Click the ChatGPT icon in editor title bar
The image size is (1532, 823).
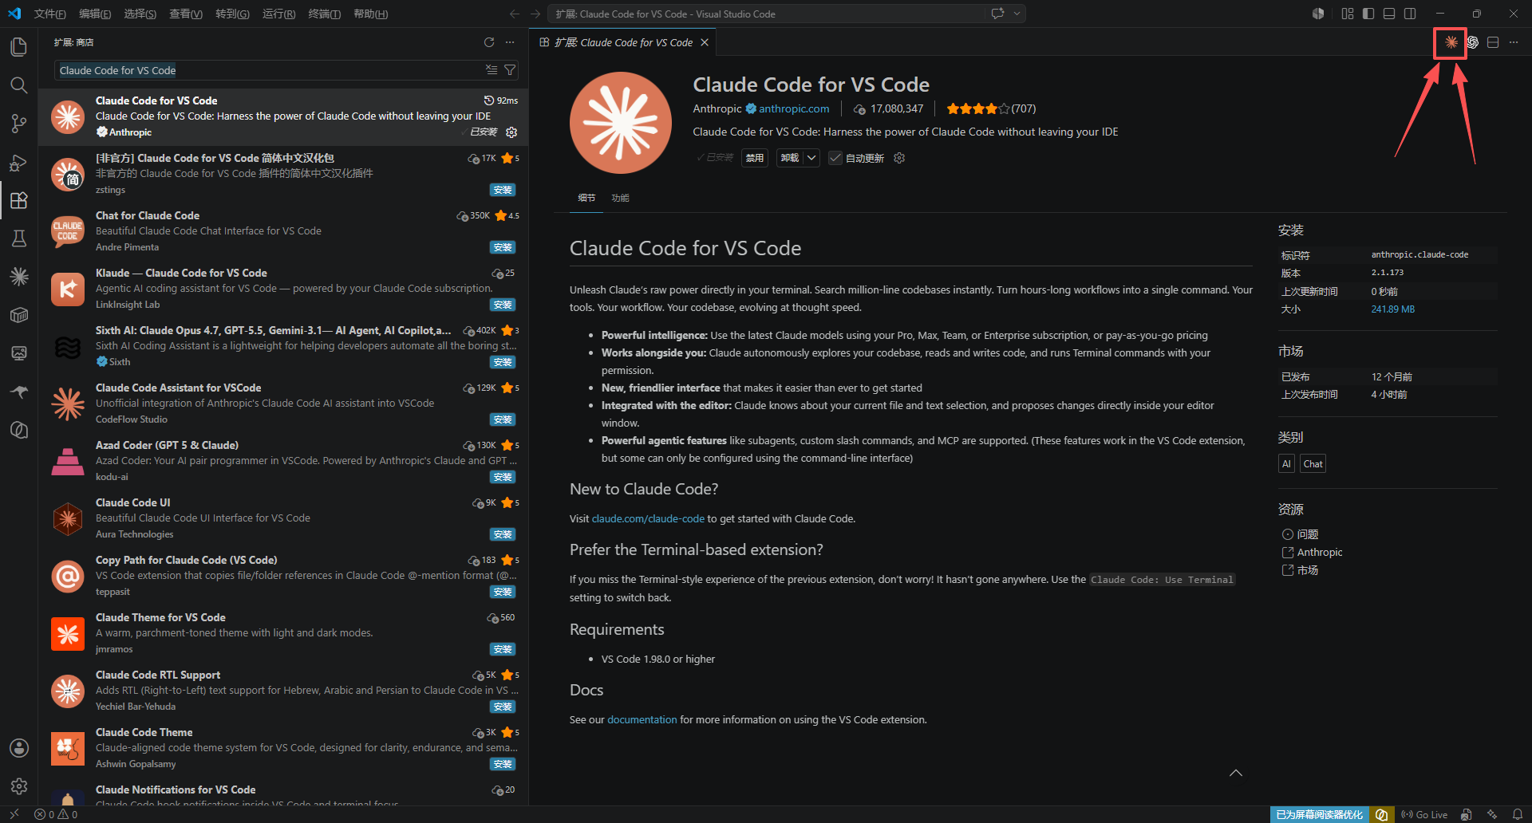point(1472,42)
